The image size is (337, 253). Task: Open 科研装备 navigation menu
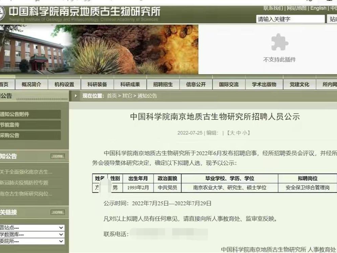tap(97, 84)
